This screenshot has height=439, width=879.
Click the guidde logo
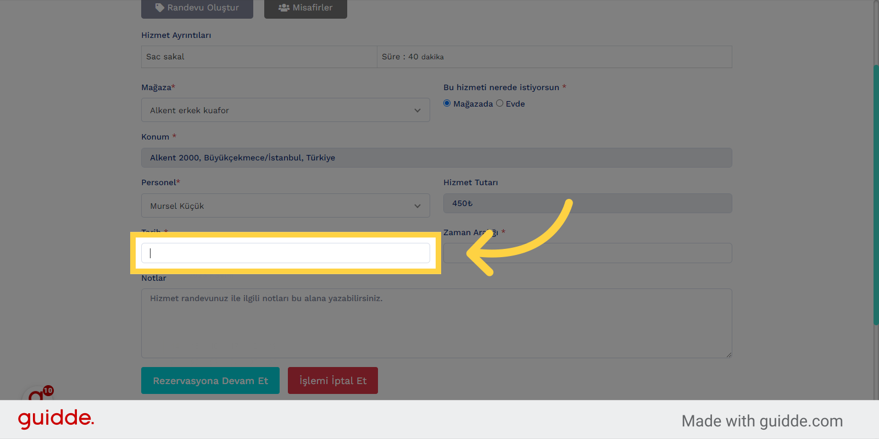(x=56, y=419)
